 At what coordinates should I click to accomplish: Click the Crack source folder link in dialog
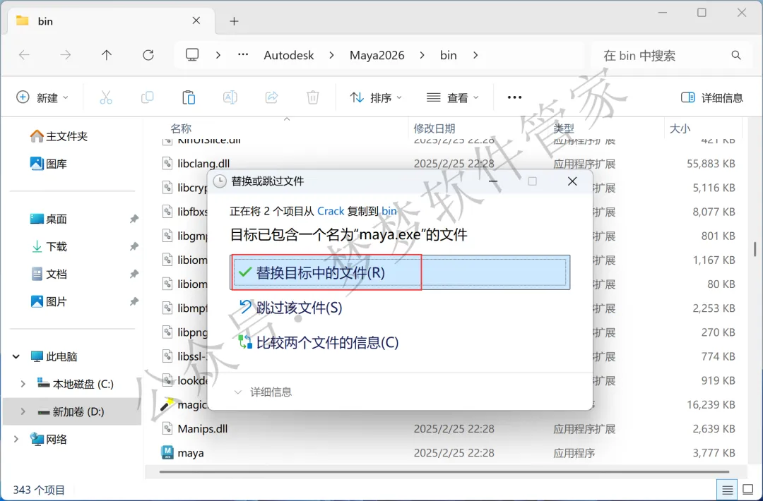(x=331, y=211)
